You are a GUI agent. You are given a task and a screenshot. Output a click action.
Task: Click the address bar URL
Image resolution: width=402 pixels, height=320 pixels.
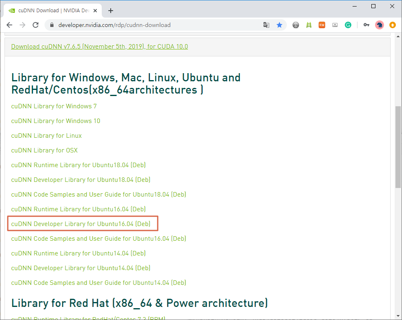(114, 25)
